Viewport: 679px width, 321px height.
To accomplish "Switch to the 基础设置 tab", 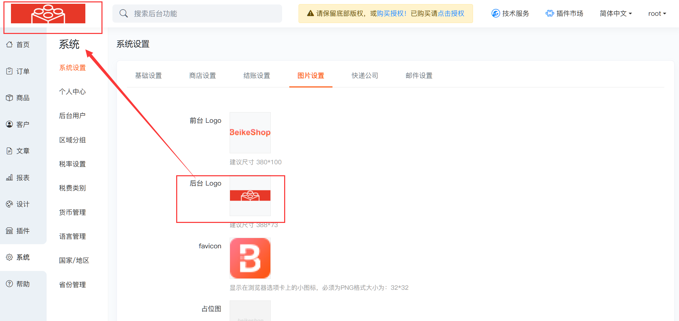I will point(148,75).
